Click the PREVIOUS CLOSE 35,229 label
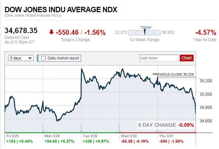The width and height of the screenshot is (219, 149). [x=174, y=74]
